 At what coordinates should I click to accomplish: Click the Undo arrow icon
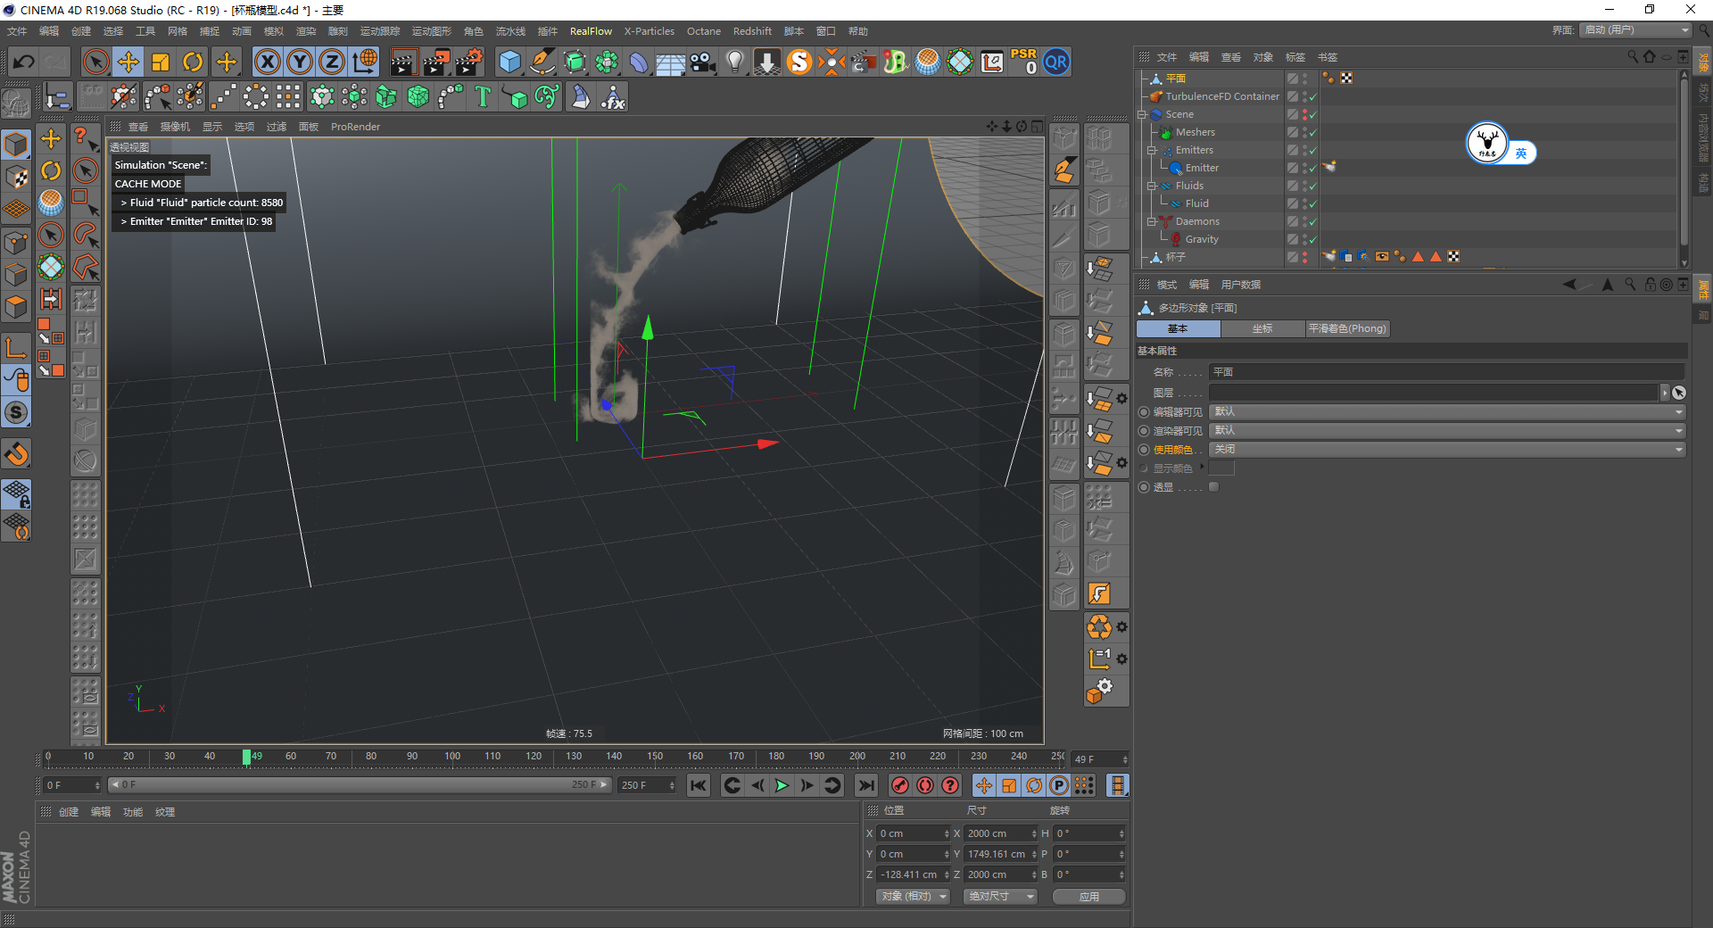(x=24, y=62)
